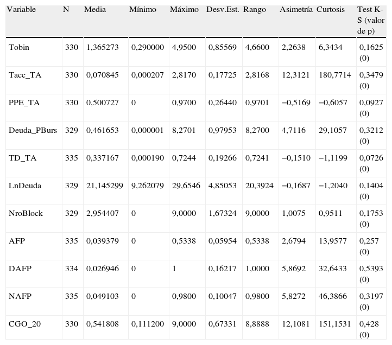The image size is (392, 345).
Task: Click the Rango column header
Action: (x=255, y=10)
